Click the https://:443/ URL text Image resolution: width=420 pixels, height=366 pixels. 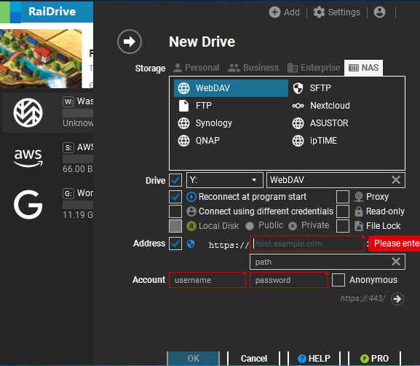(362, 298)
